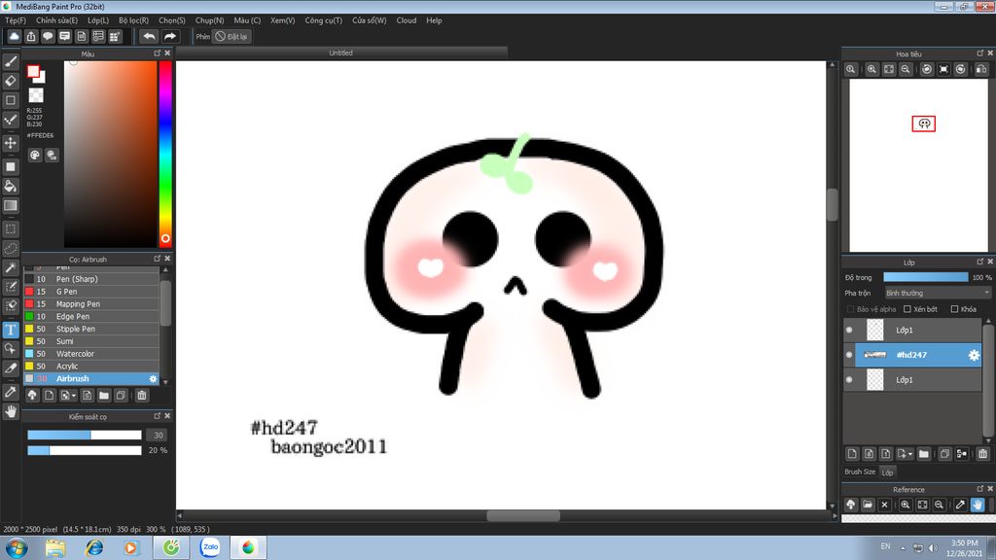996x560 pixels.
Task: Expand the add-layer dropdown arrow in Lớp panel
Action: (x=910, y=454)
